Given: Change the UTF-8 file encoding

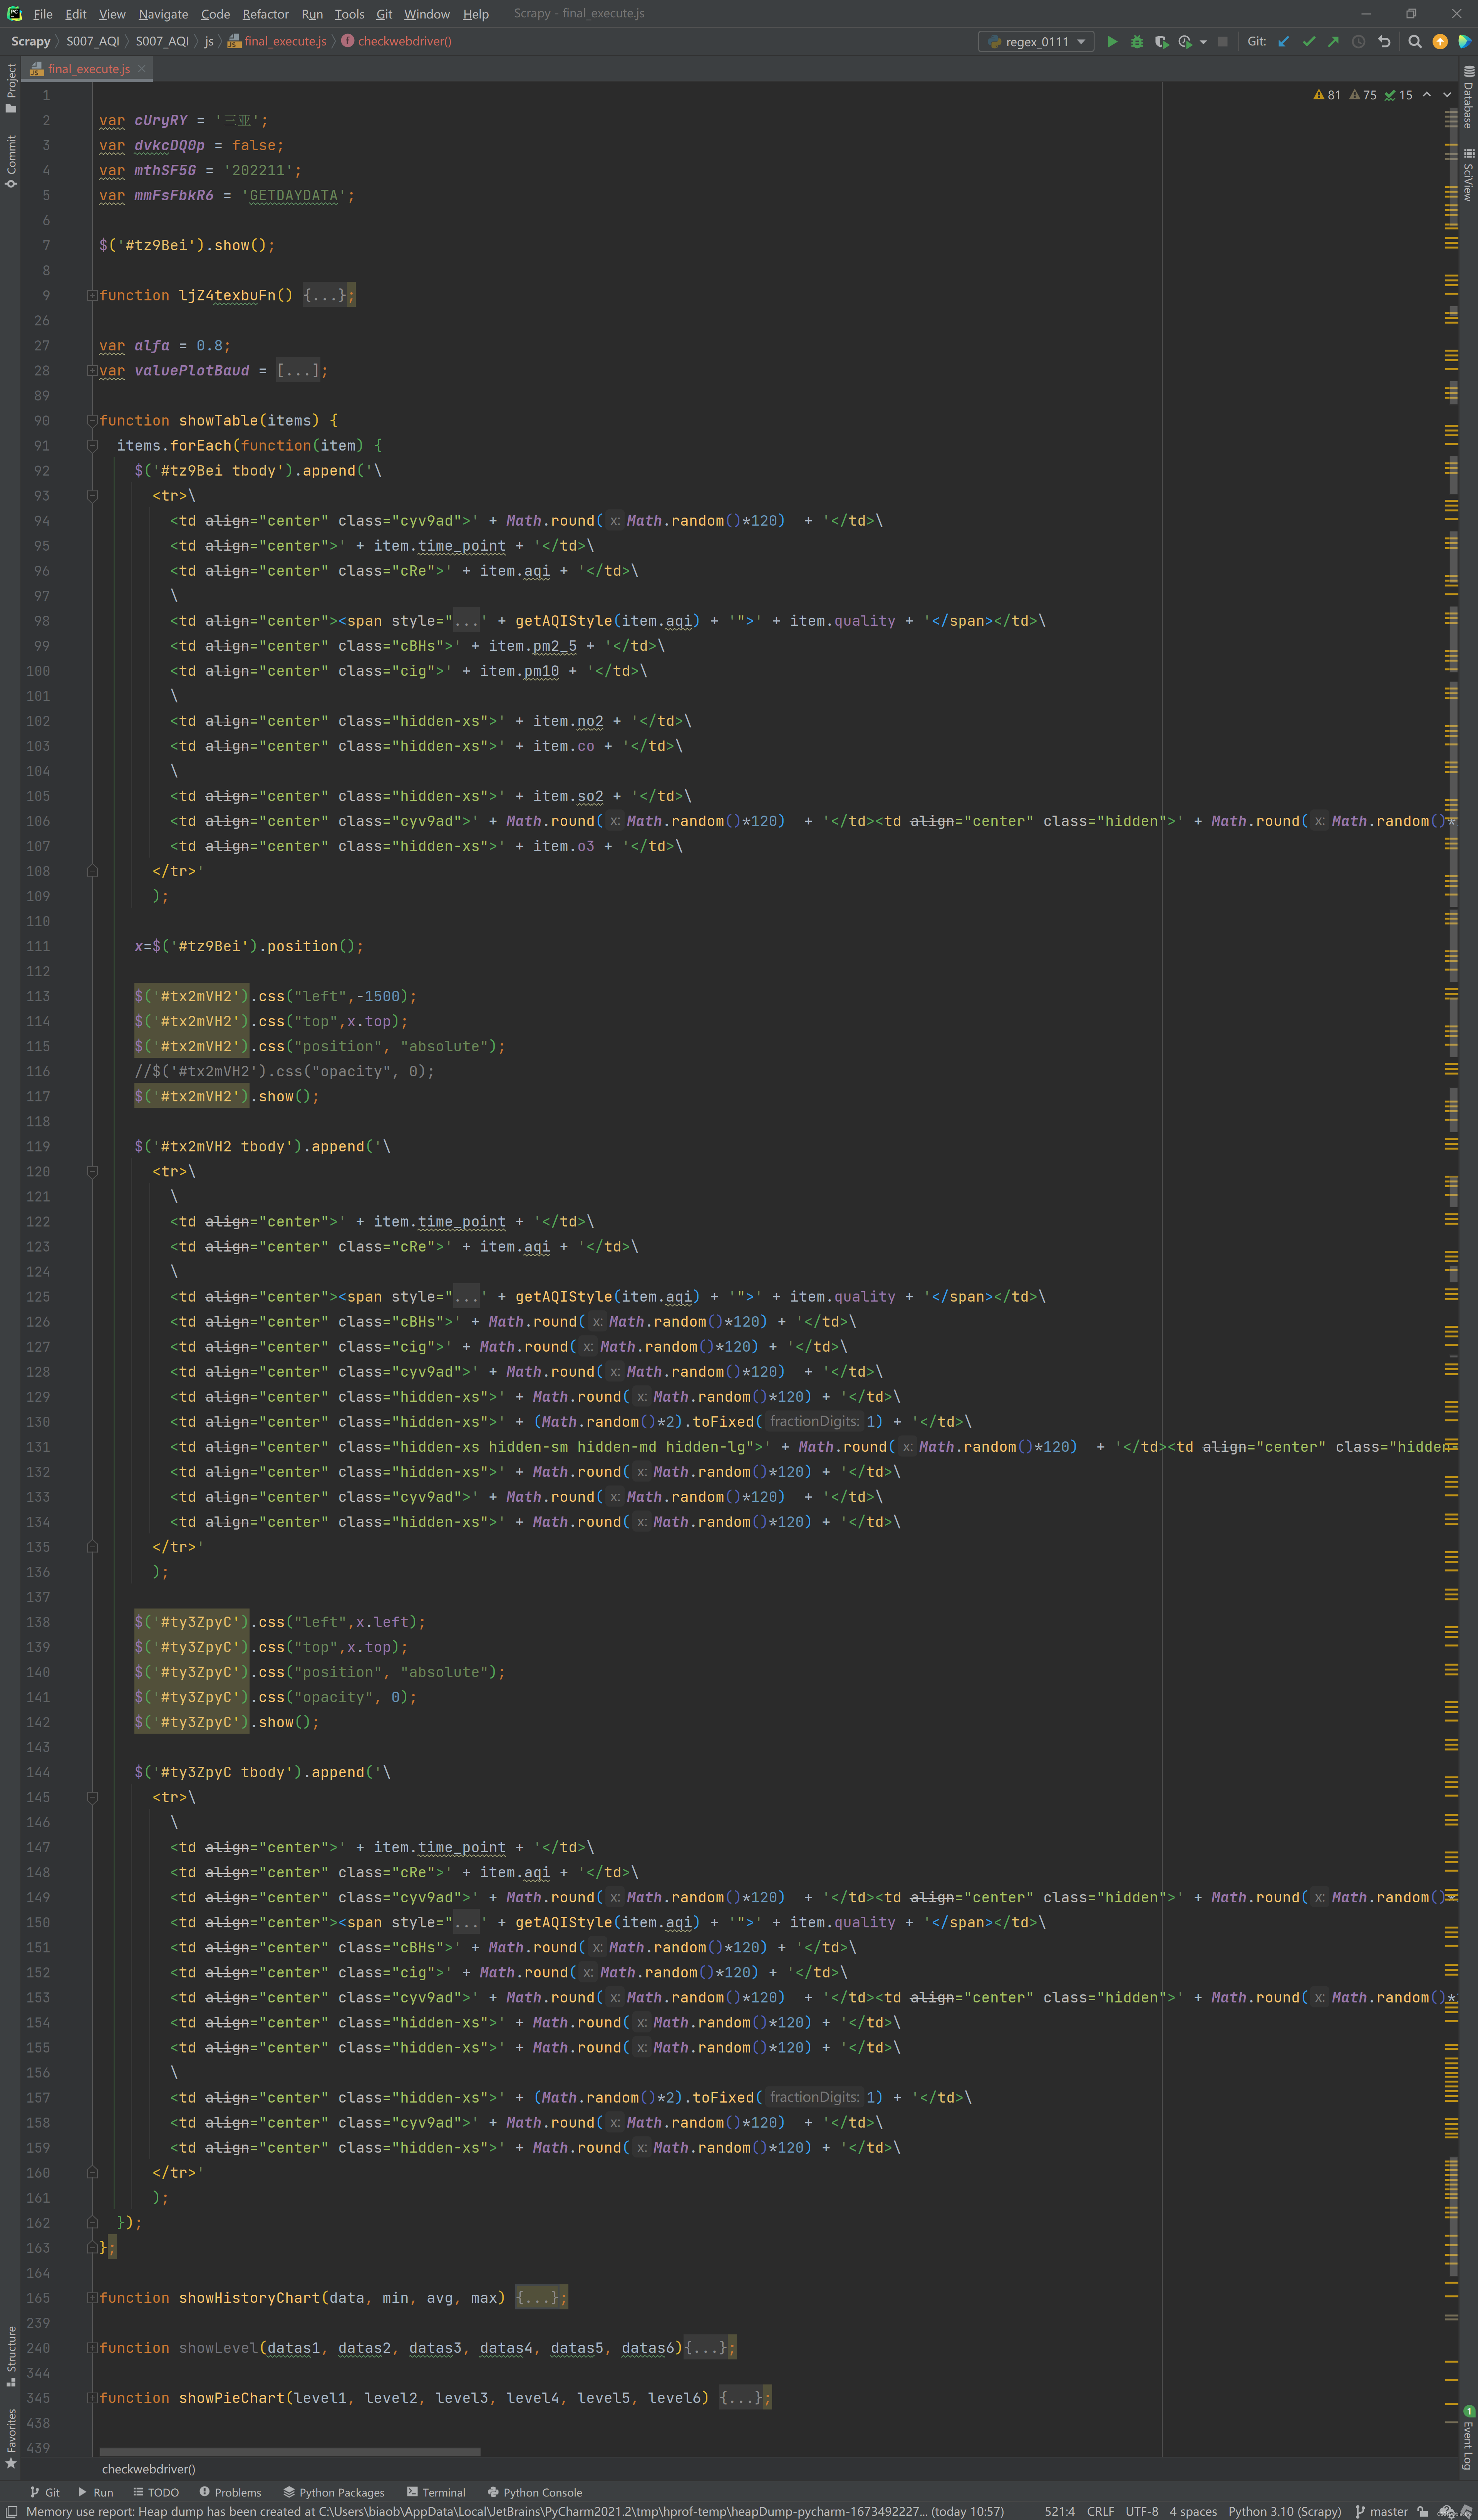Looking at the screenshot, I should pos(1141,2511).
